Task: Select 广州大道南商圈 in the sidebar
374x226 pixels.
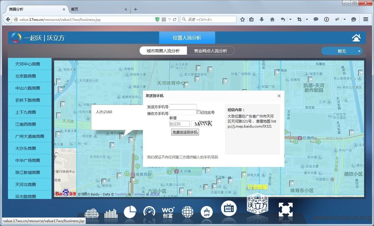Action: (x=30, y=136)
